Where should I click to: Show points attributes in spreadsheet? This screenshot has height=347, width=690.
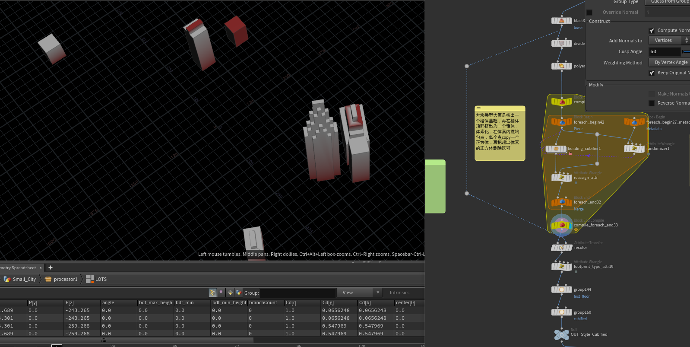coord(212,293)
